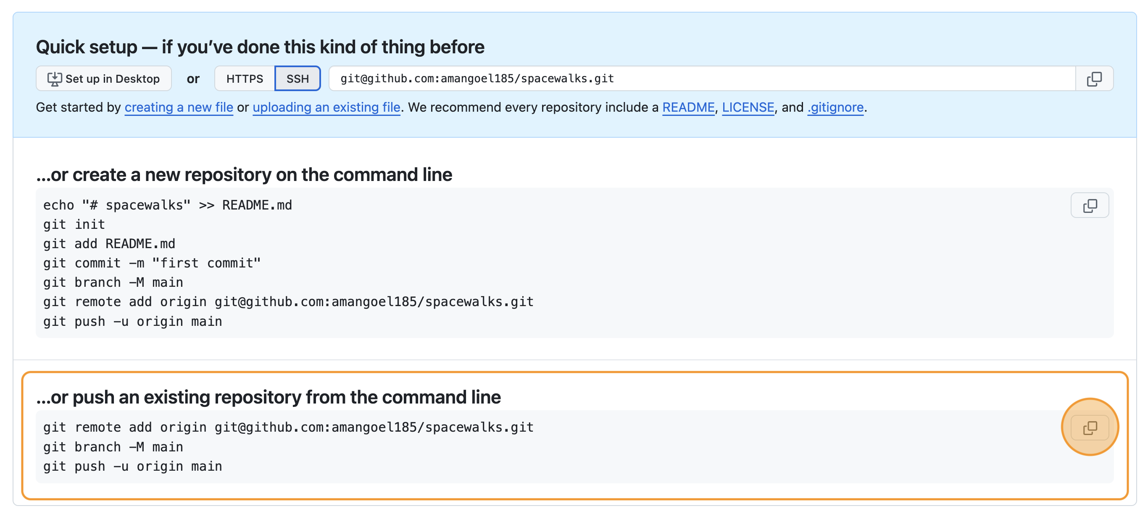Open the uploading an existing file link
Viewport: 1148px width, 519px height.
(326, 107)
